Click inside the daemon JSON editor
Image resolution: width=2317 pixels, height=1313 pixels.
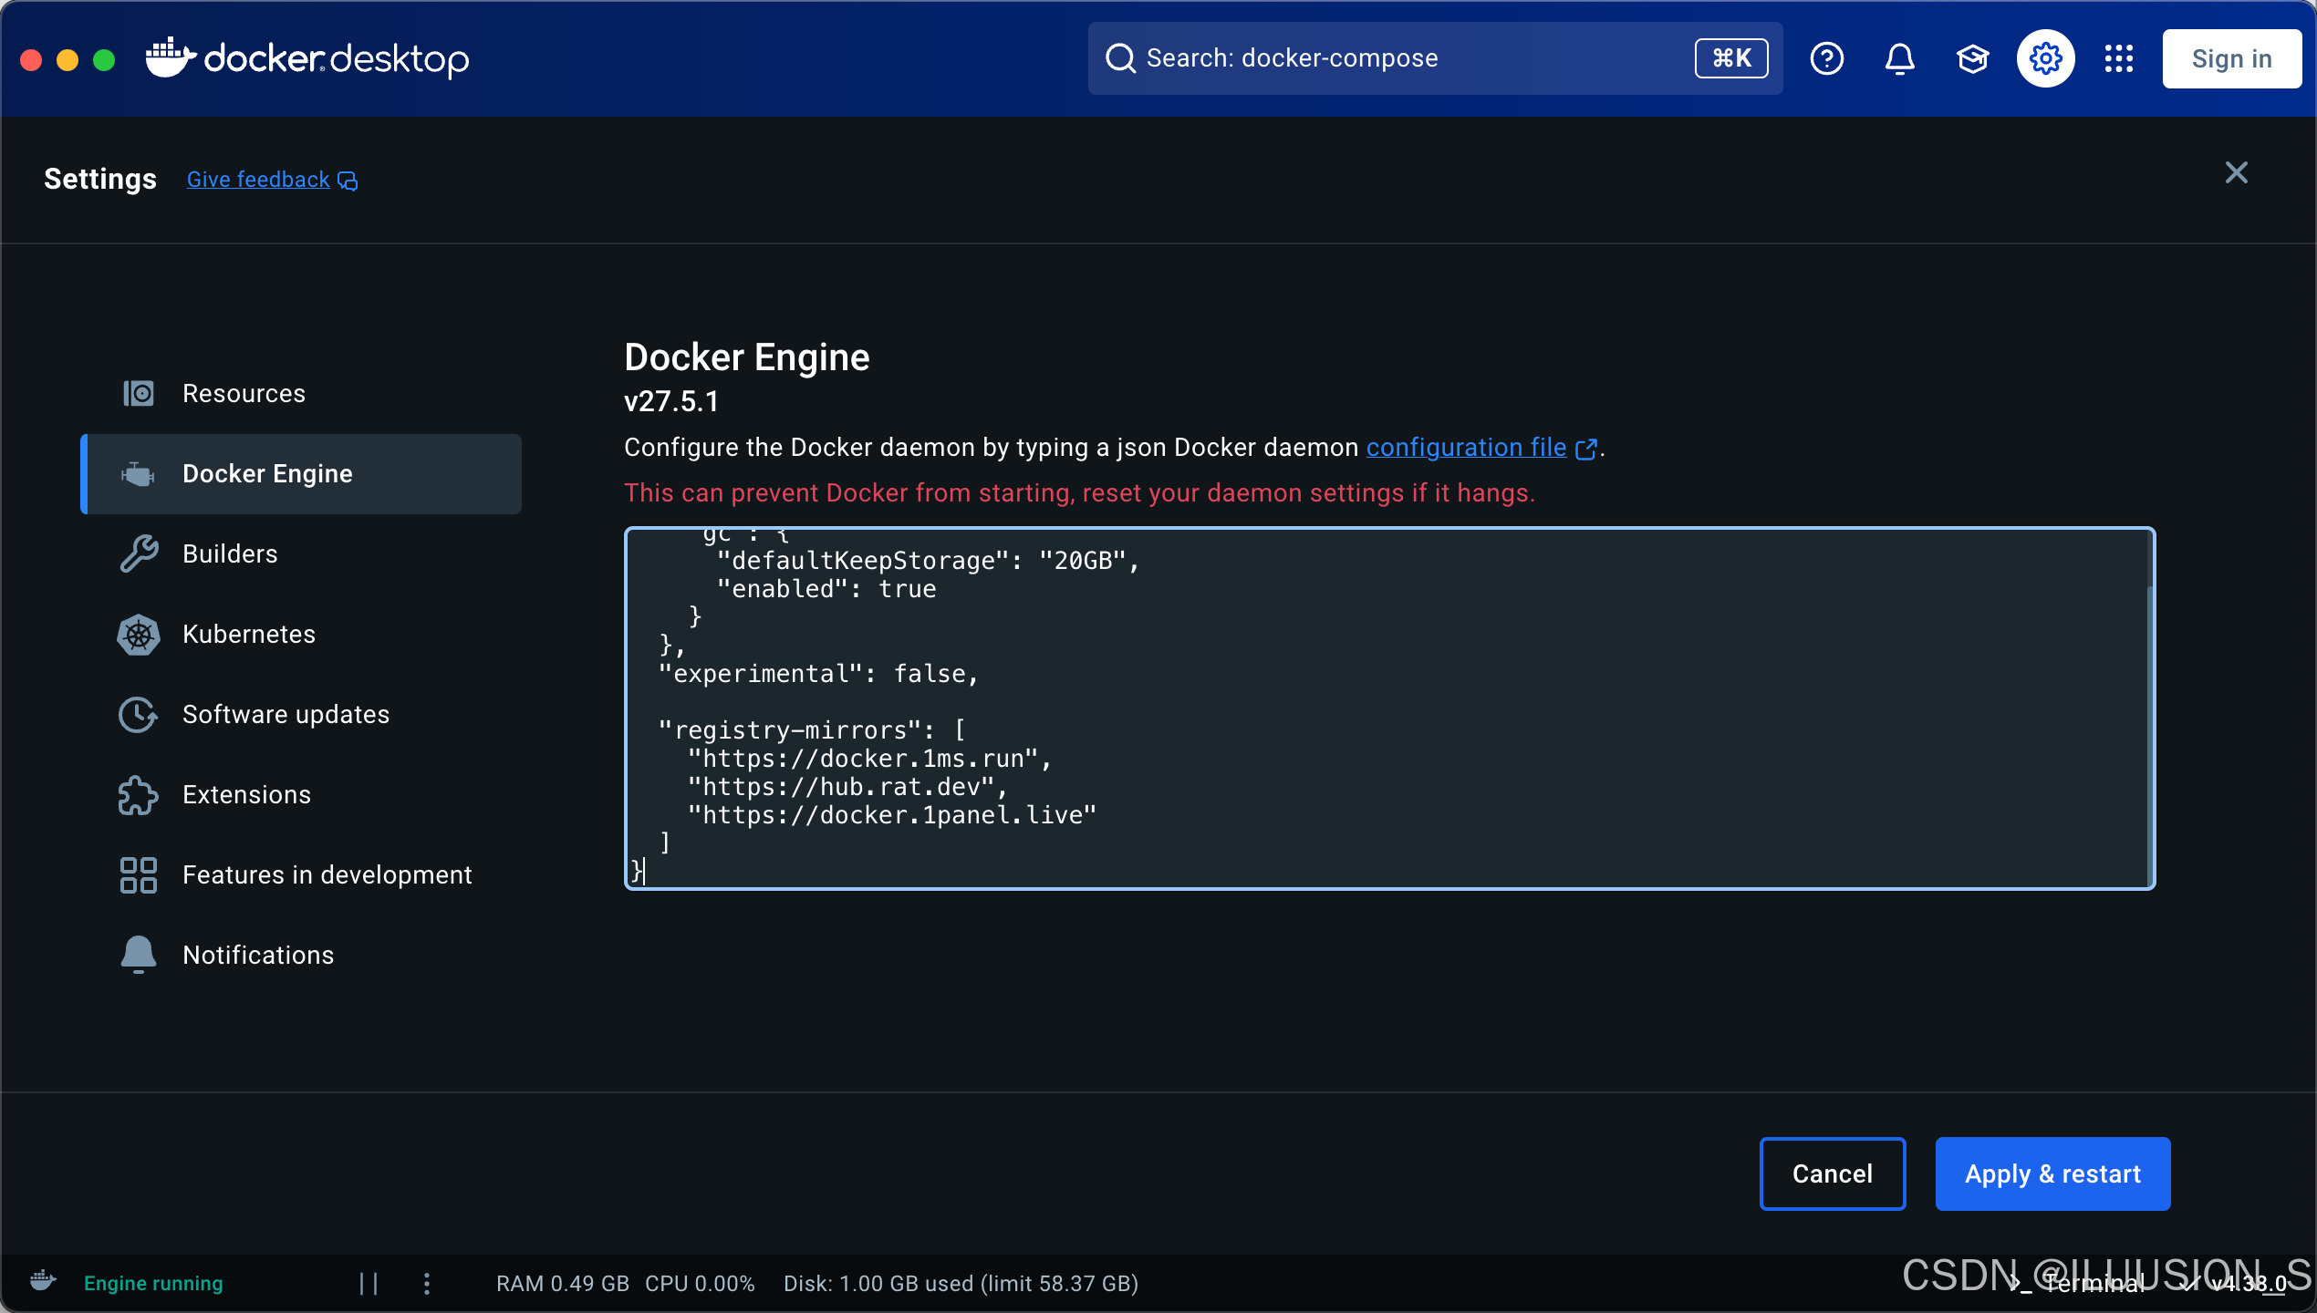[x=1389, y=708]
